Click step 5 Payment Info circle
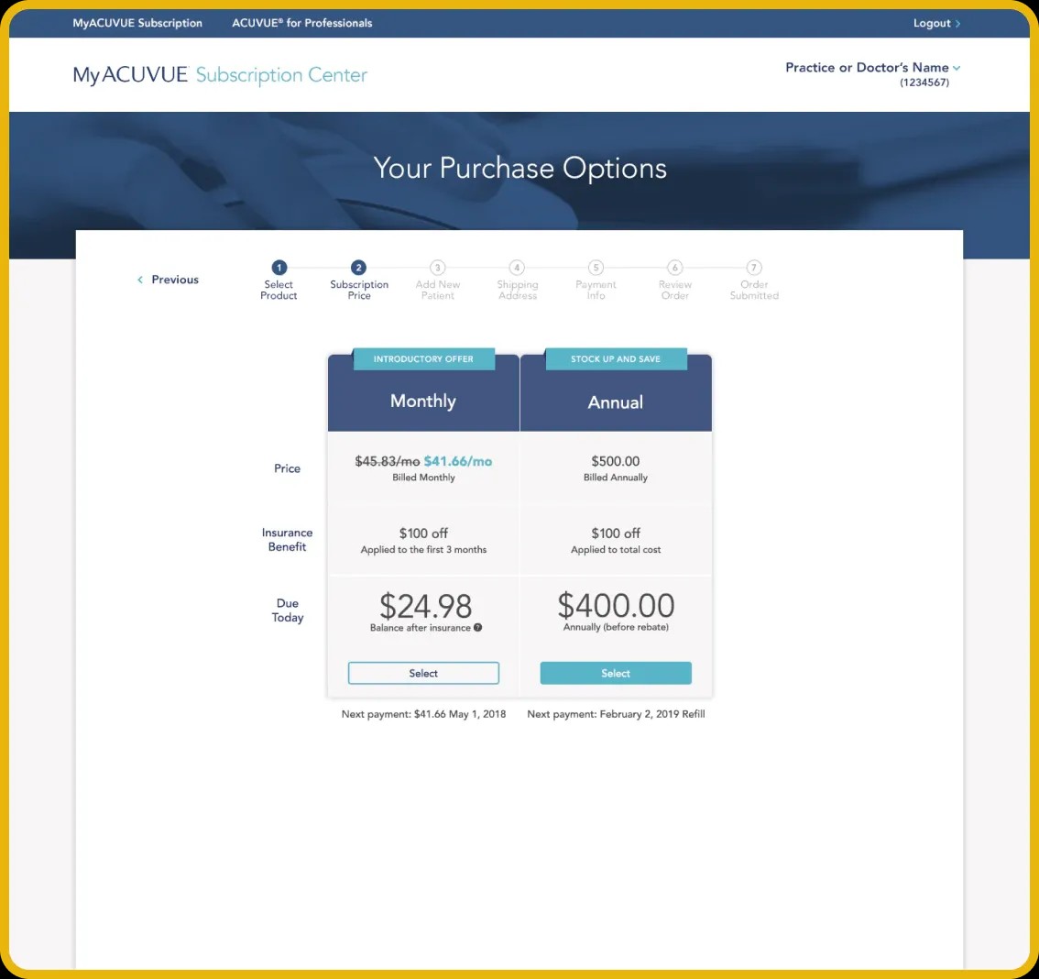 pos(596,269)
